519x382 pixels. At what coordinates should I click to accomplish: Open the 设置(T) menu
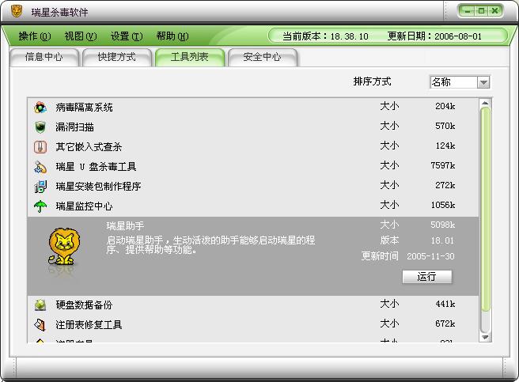(x=127, y=36)
